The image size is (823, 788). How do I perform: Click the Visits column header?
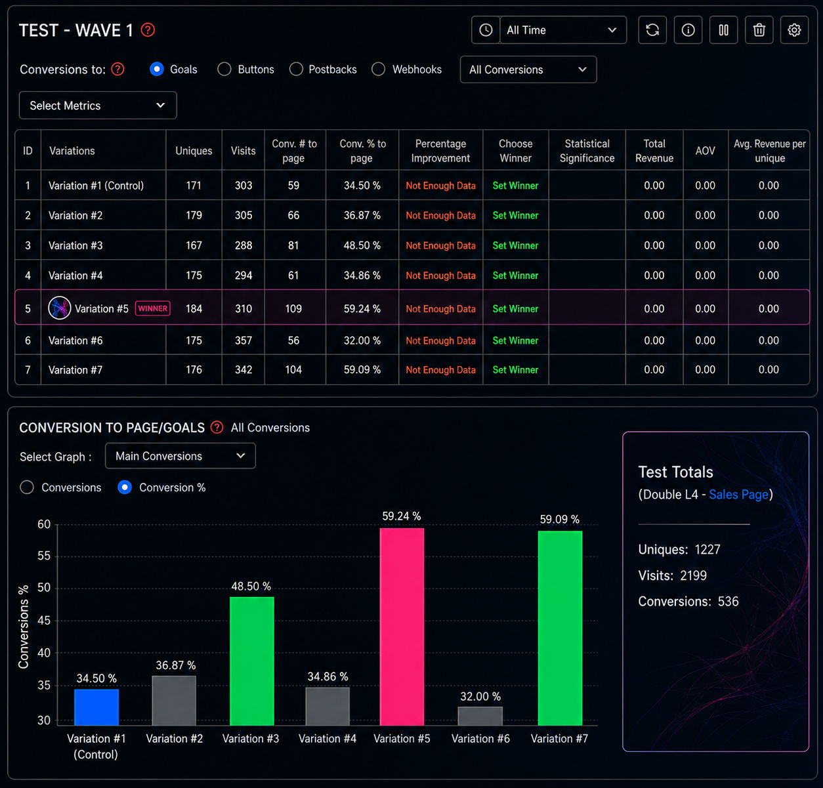pos(243,151)
